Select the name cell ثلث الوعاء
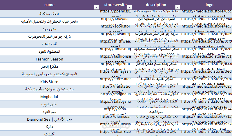232x136 pixels. click(x=49, y=44)
